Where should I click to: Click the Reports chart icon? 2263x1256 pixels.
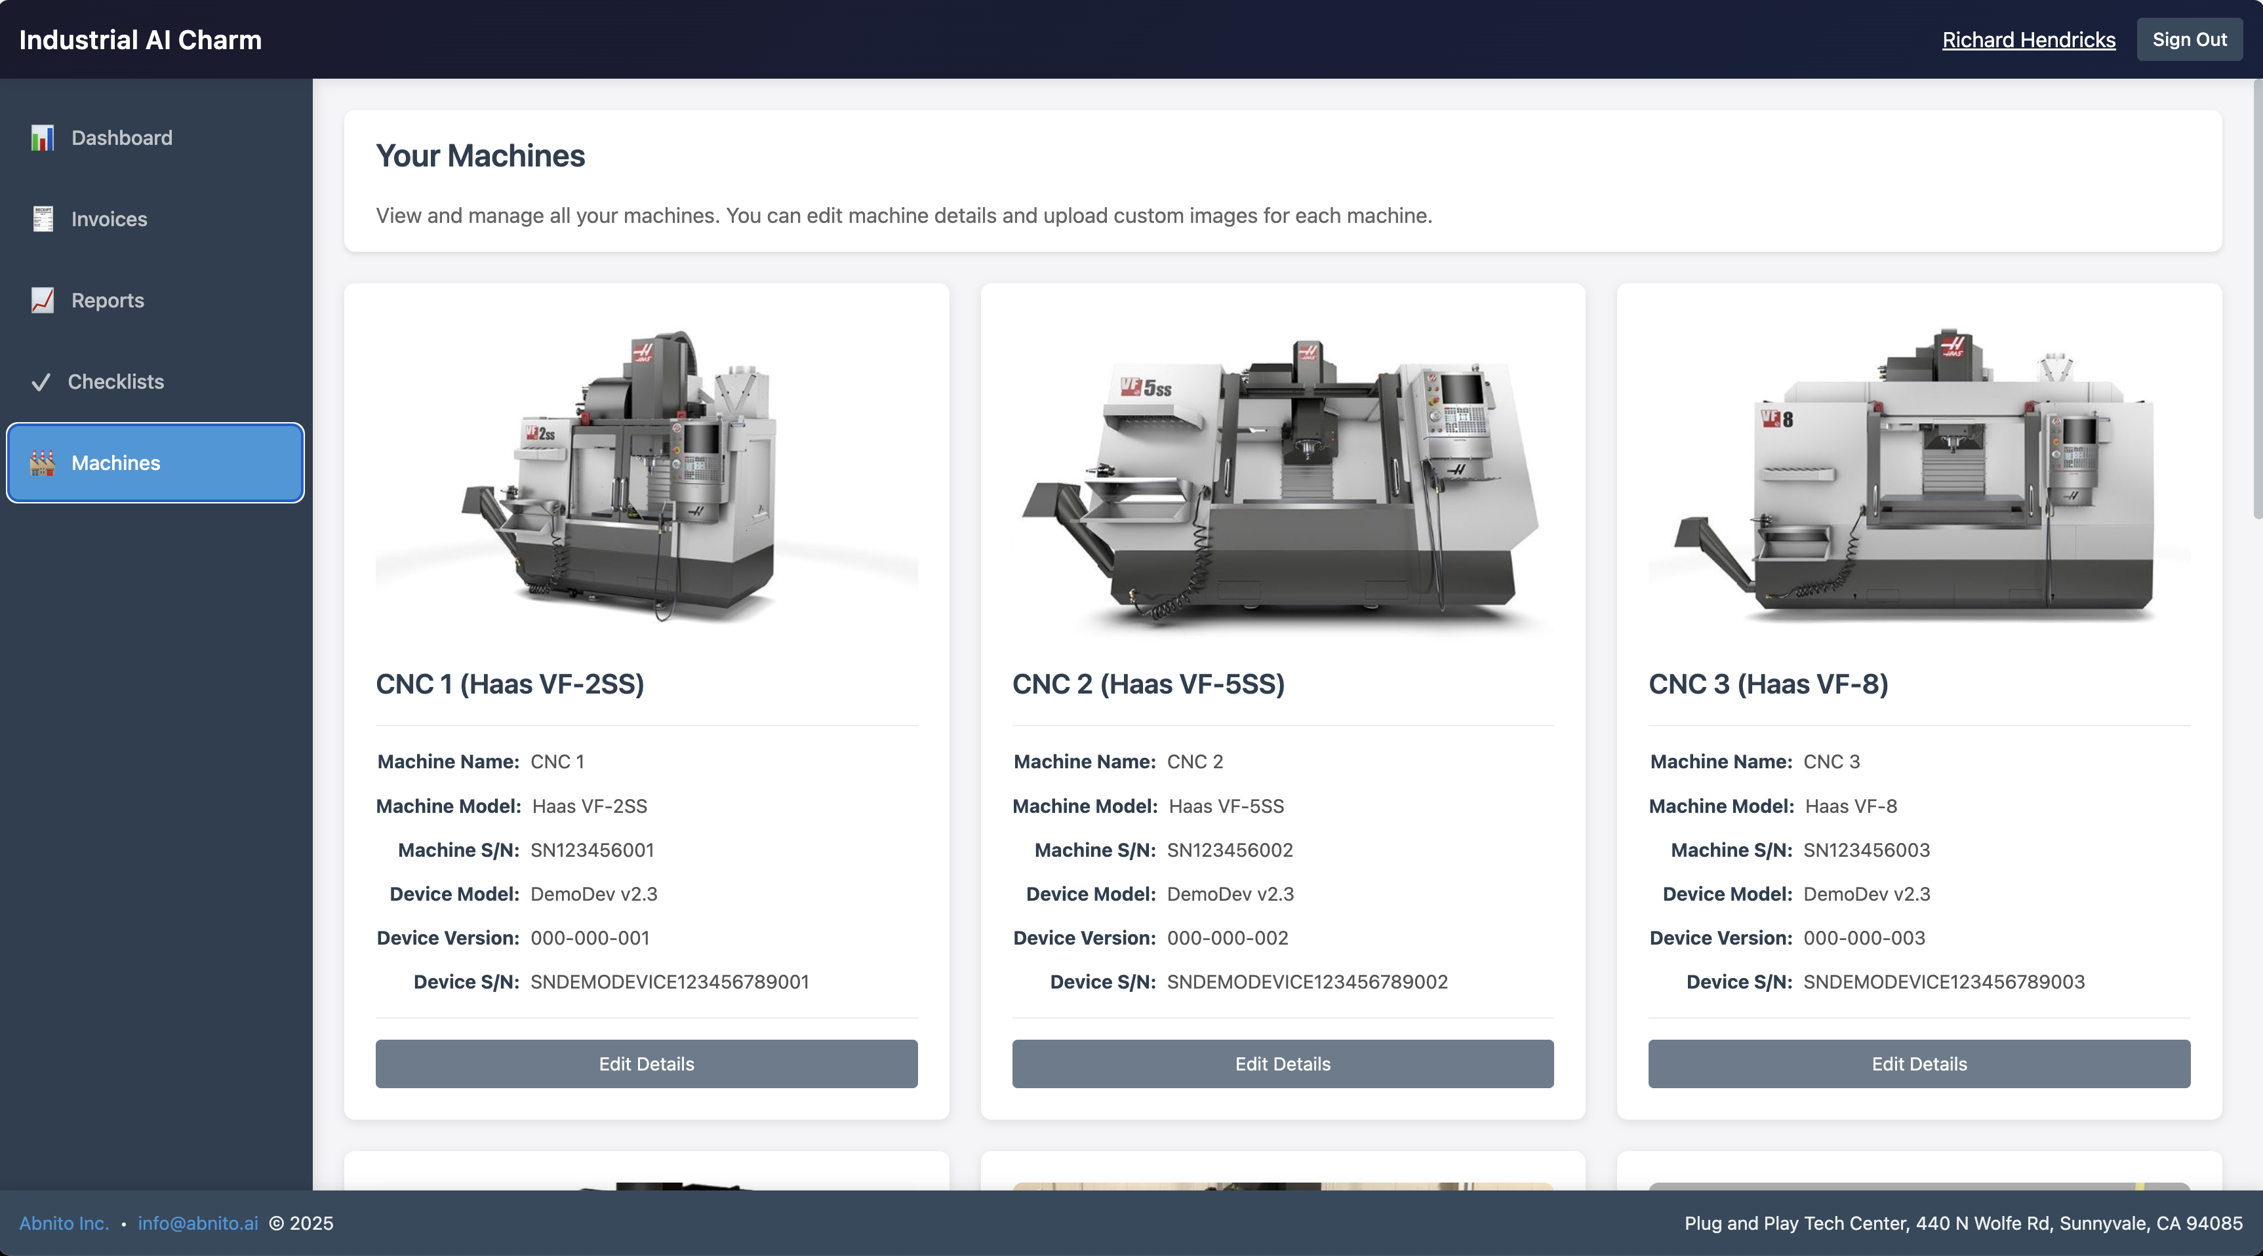tap(42, 300)
